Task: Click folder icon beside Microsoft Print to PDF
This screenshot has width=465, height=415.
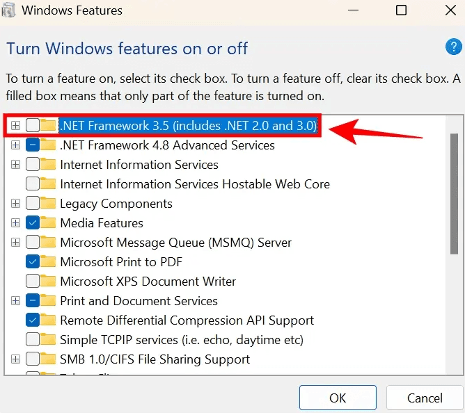Action: click(48, 262)
